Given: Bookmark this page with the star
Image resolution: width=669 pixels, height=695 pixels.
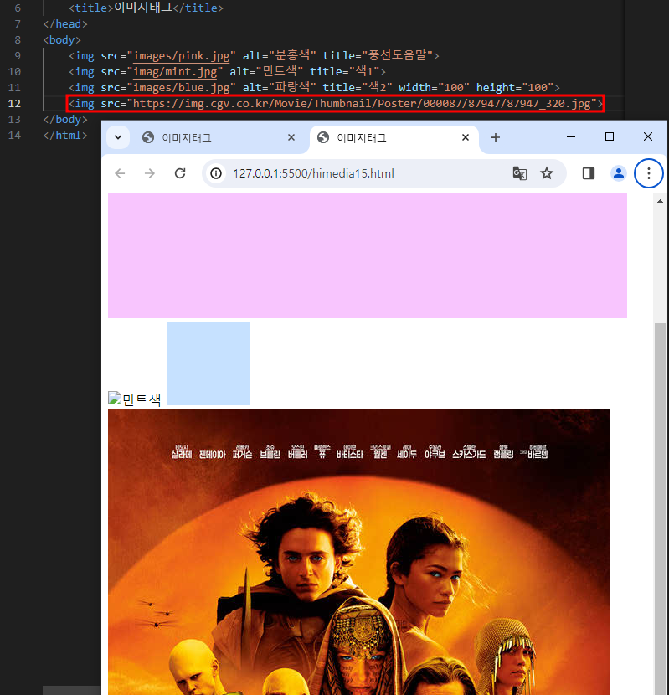Looking at the screenshot, I should click(x=547, y=173).
